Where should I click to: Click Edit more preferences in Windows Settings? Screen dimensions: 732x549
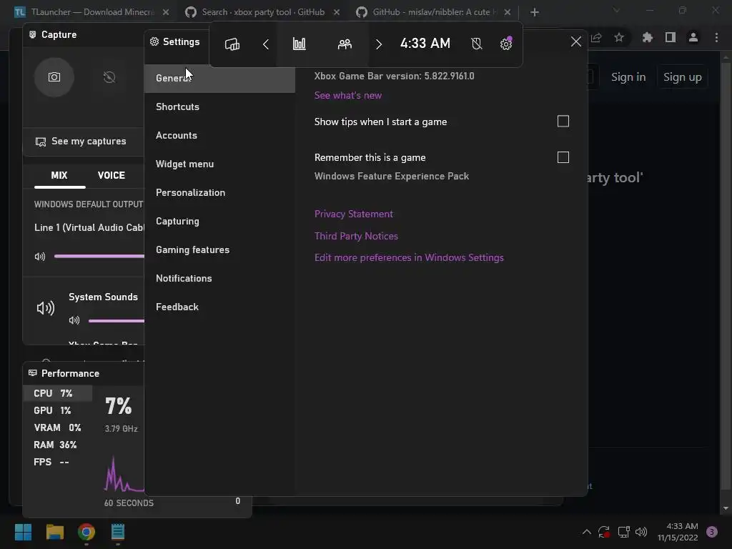click(409, 257)
